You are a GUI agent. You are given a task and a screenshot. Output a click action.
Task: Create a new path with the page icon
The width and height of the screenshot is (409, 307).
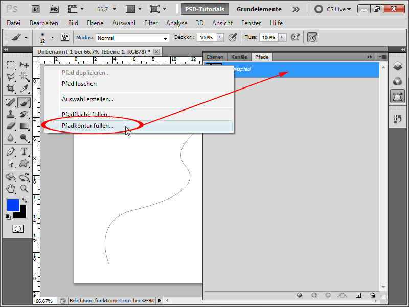point(358,295)
